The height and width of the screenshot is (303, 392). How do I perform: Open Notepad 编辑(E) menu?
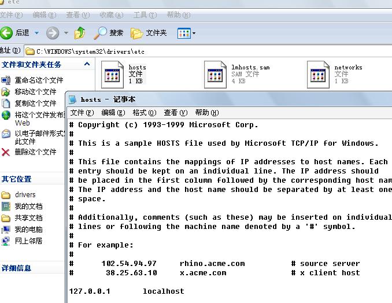click(113, 113)
